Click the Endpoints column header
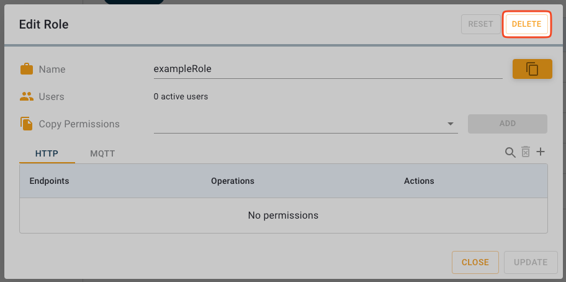 coord(49,181)
